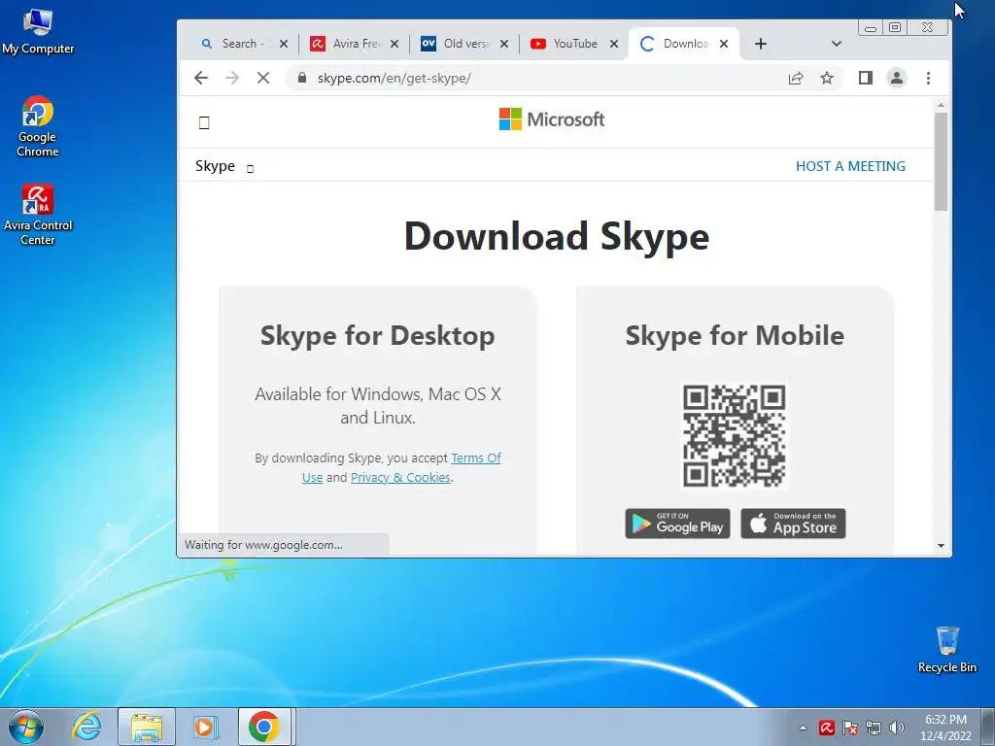Click the Avira tray icon

pyautogui.click(x=826, y=728)
